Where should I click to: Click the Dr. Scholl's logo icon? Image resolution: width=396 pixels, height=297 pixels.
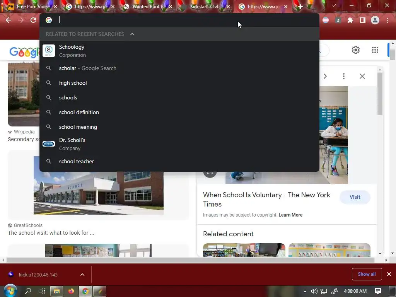click(x=49, y=144)
